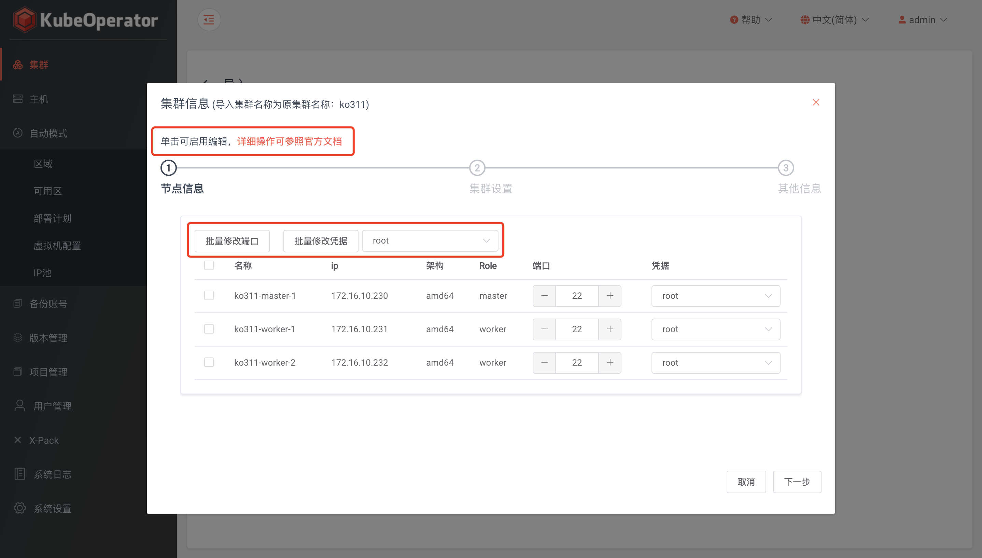Click the 主机 host server icon
The height and width of the screenshot is (558, 982).
click(x=18, y=99)
